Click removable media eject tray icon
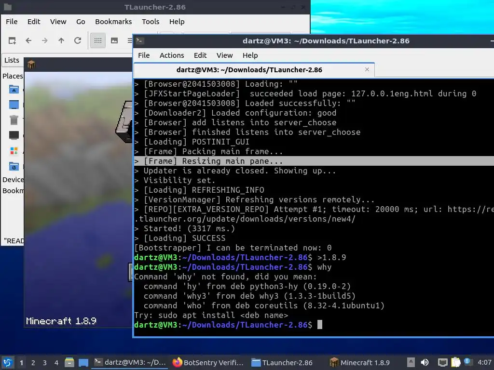 (411, 362)
